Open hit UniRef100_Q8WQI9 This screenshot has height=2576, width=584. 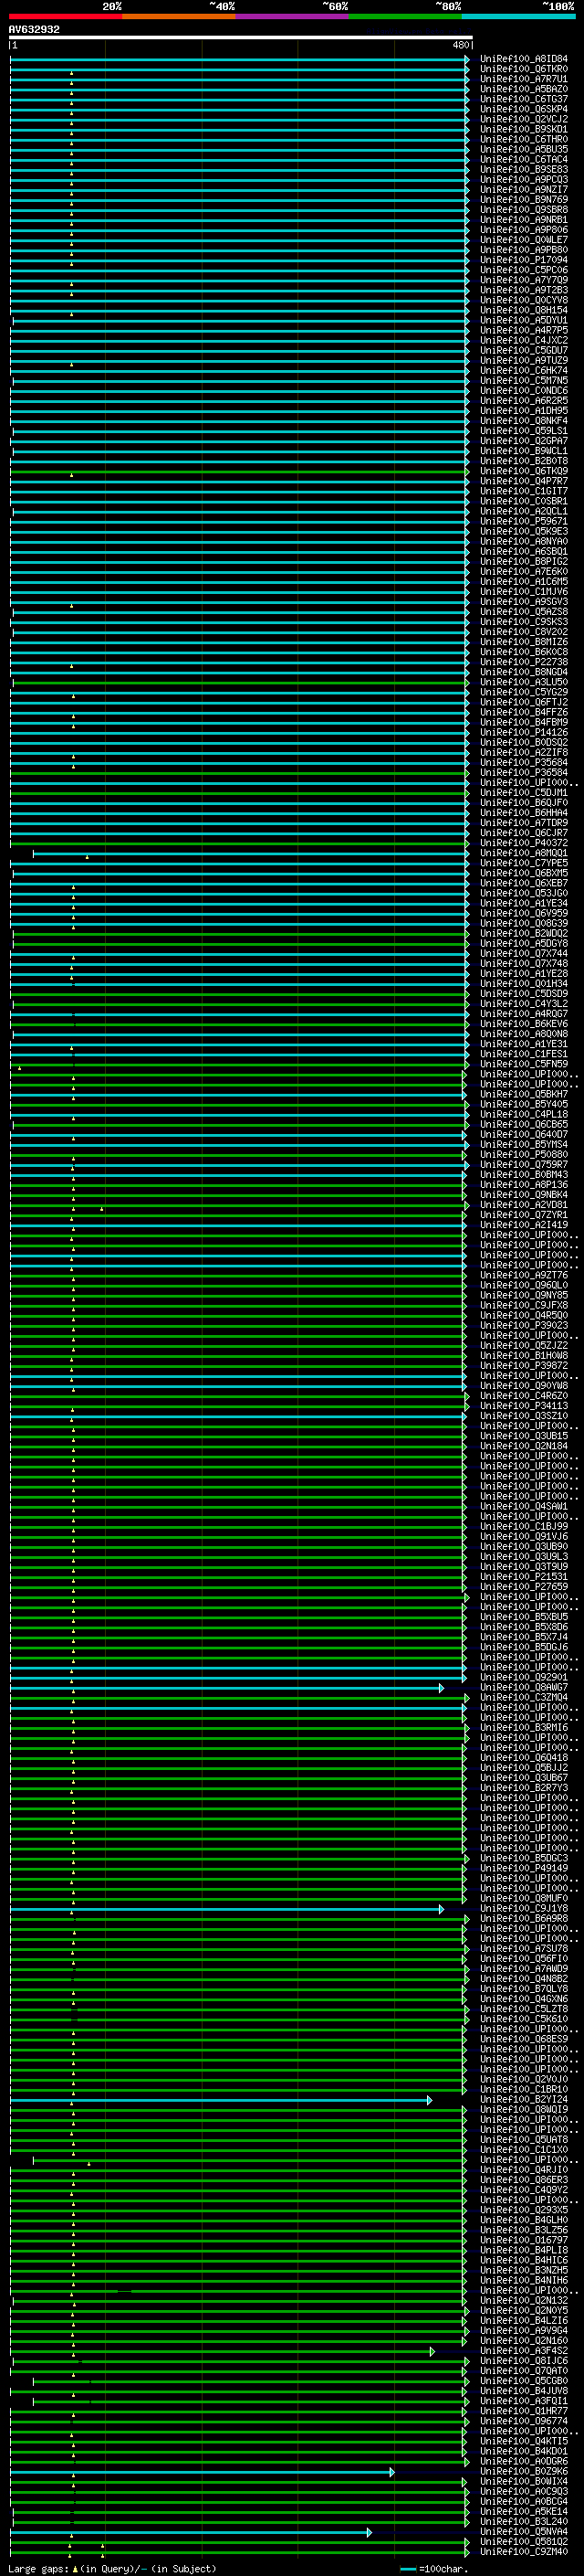point(524,2109)
